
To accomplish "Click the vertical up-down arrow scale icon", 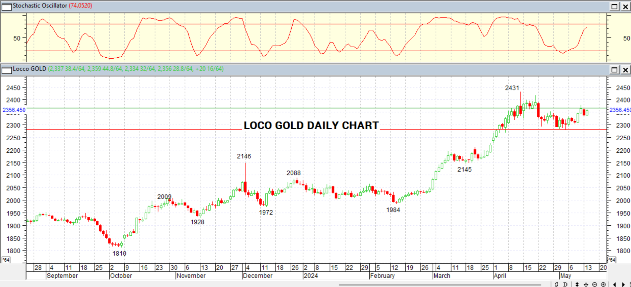I will tap(577, 284).
